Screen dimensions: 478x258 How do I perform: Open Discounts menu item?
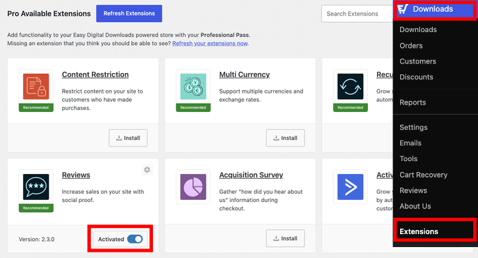click(x=416, y=77)
